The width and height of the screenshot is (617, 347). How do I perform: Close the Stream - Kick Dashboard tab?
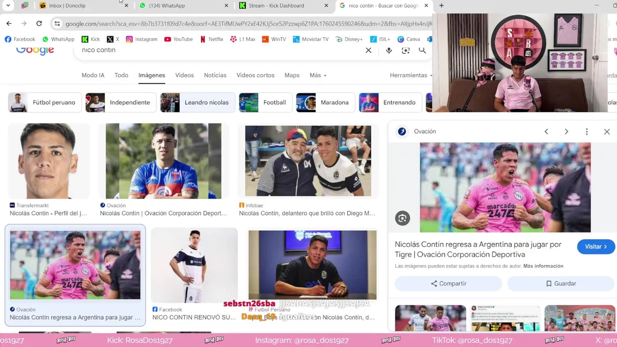(326, 6)
